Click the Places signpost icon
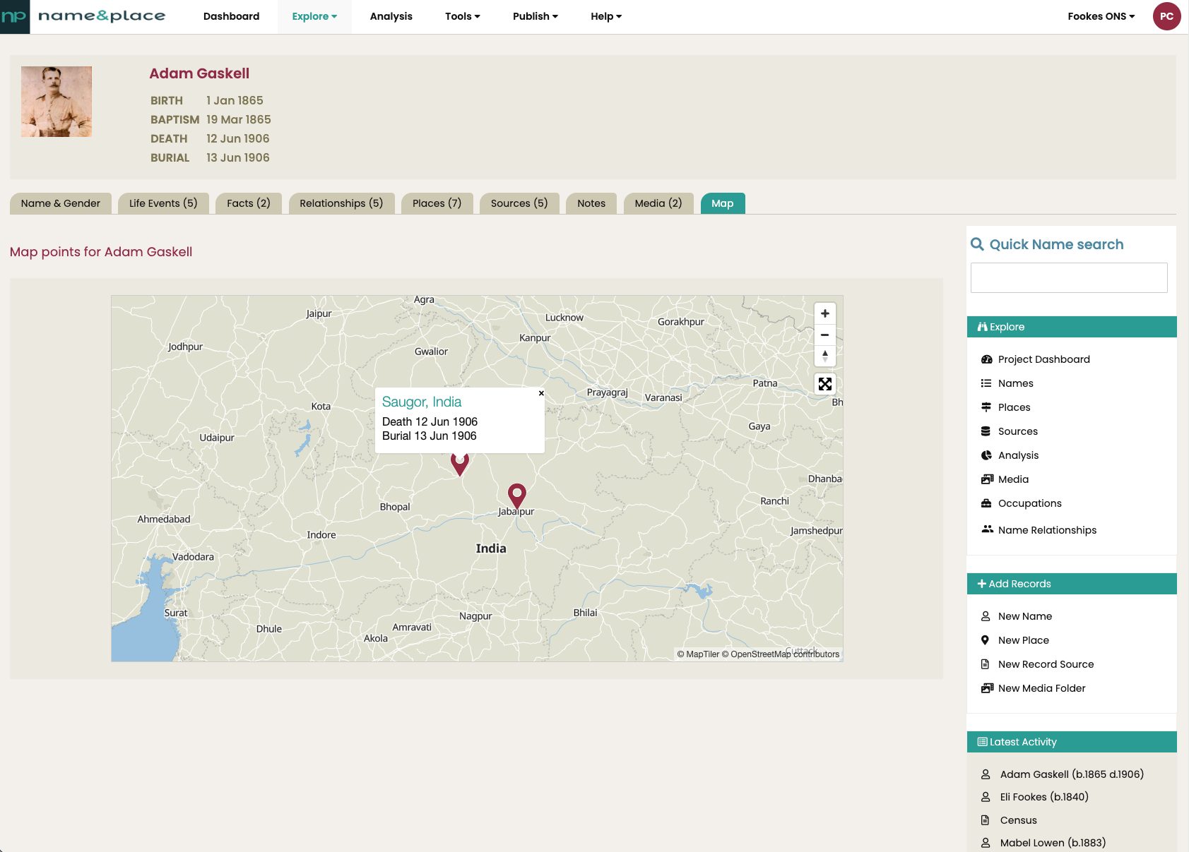This screenshot has width=1189, height=852. [986, 407]
